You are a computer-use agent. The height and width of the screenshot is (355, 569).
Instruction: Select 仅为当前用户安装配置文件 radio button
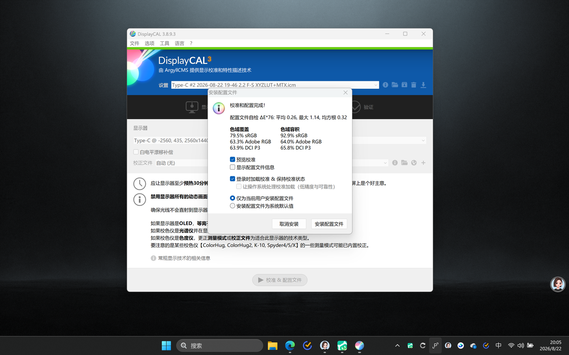point(232,198)
